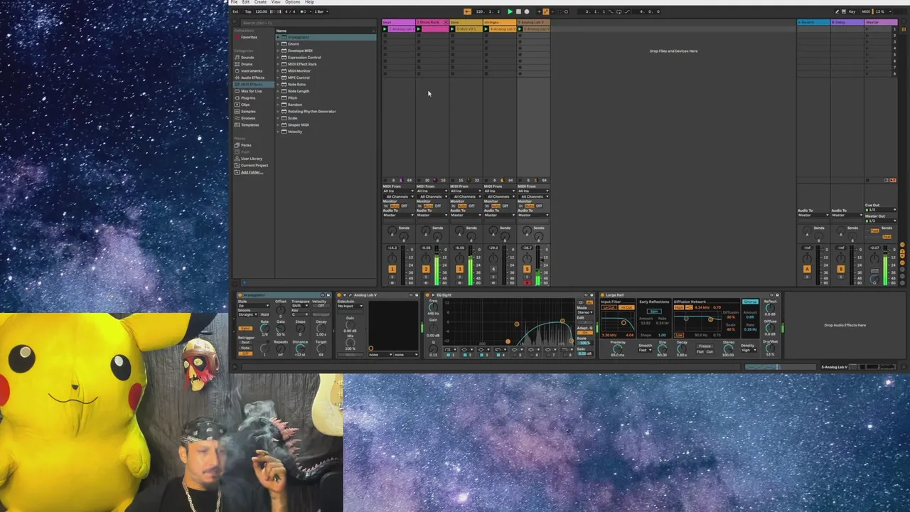Image resolution: width=910 pixels, height=512 pixels.
Task: Launch the clip in the strings track
Action: [x=486, y=29]
